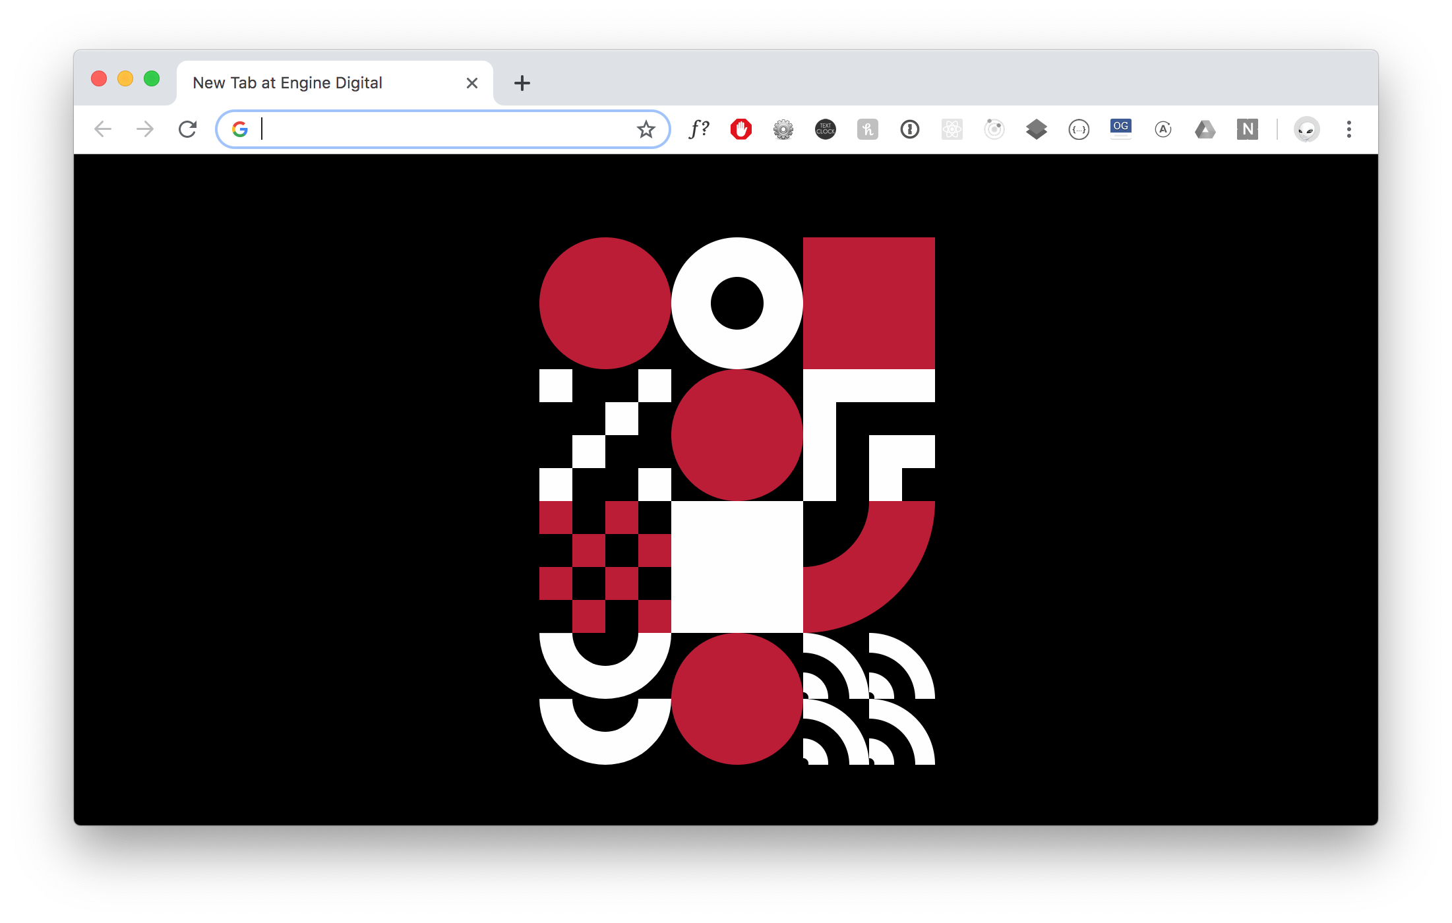
Task: Click the gray gear extension icon
Action: (x=783, y=129)
